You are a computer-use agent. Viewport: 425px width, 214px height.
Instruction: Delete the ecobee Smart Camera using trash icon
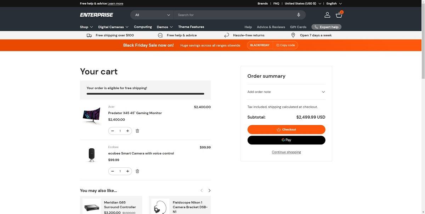[137, 171]
